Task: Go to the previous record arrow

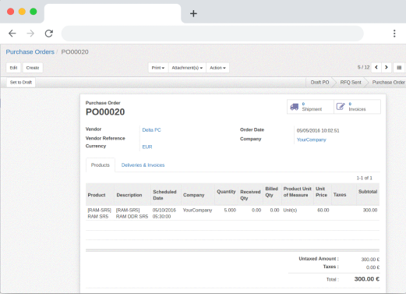Action: tap(376, 68)
